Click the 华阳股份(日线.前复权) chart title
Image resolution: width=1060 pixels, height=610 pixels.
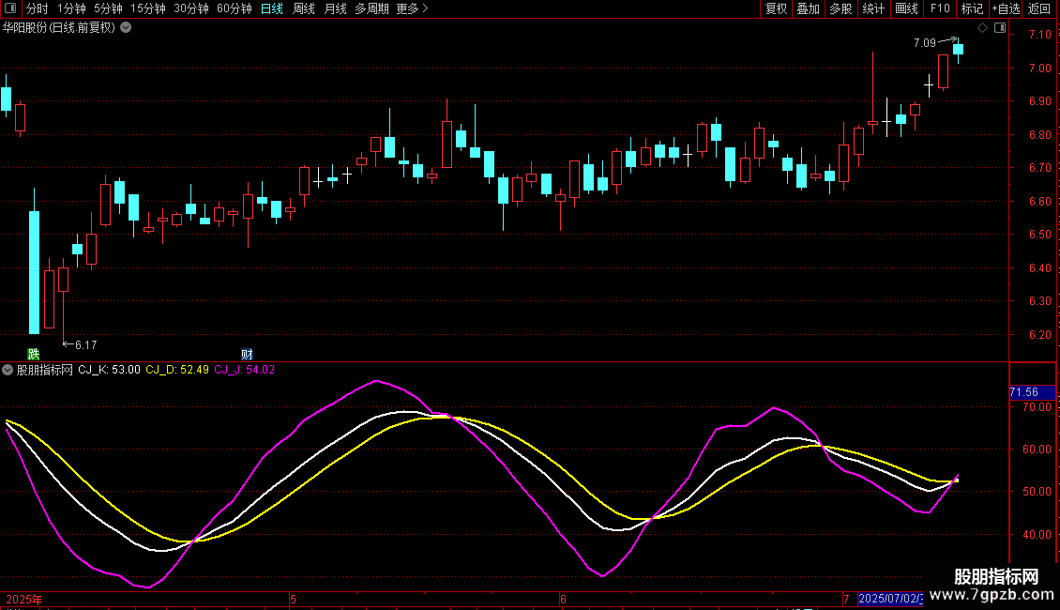point(59,28)
